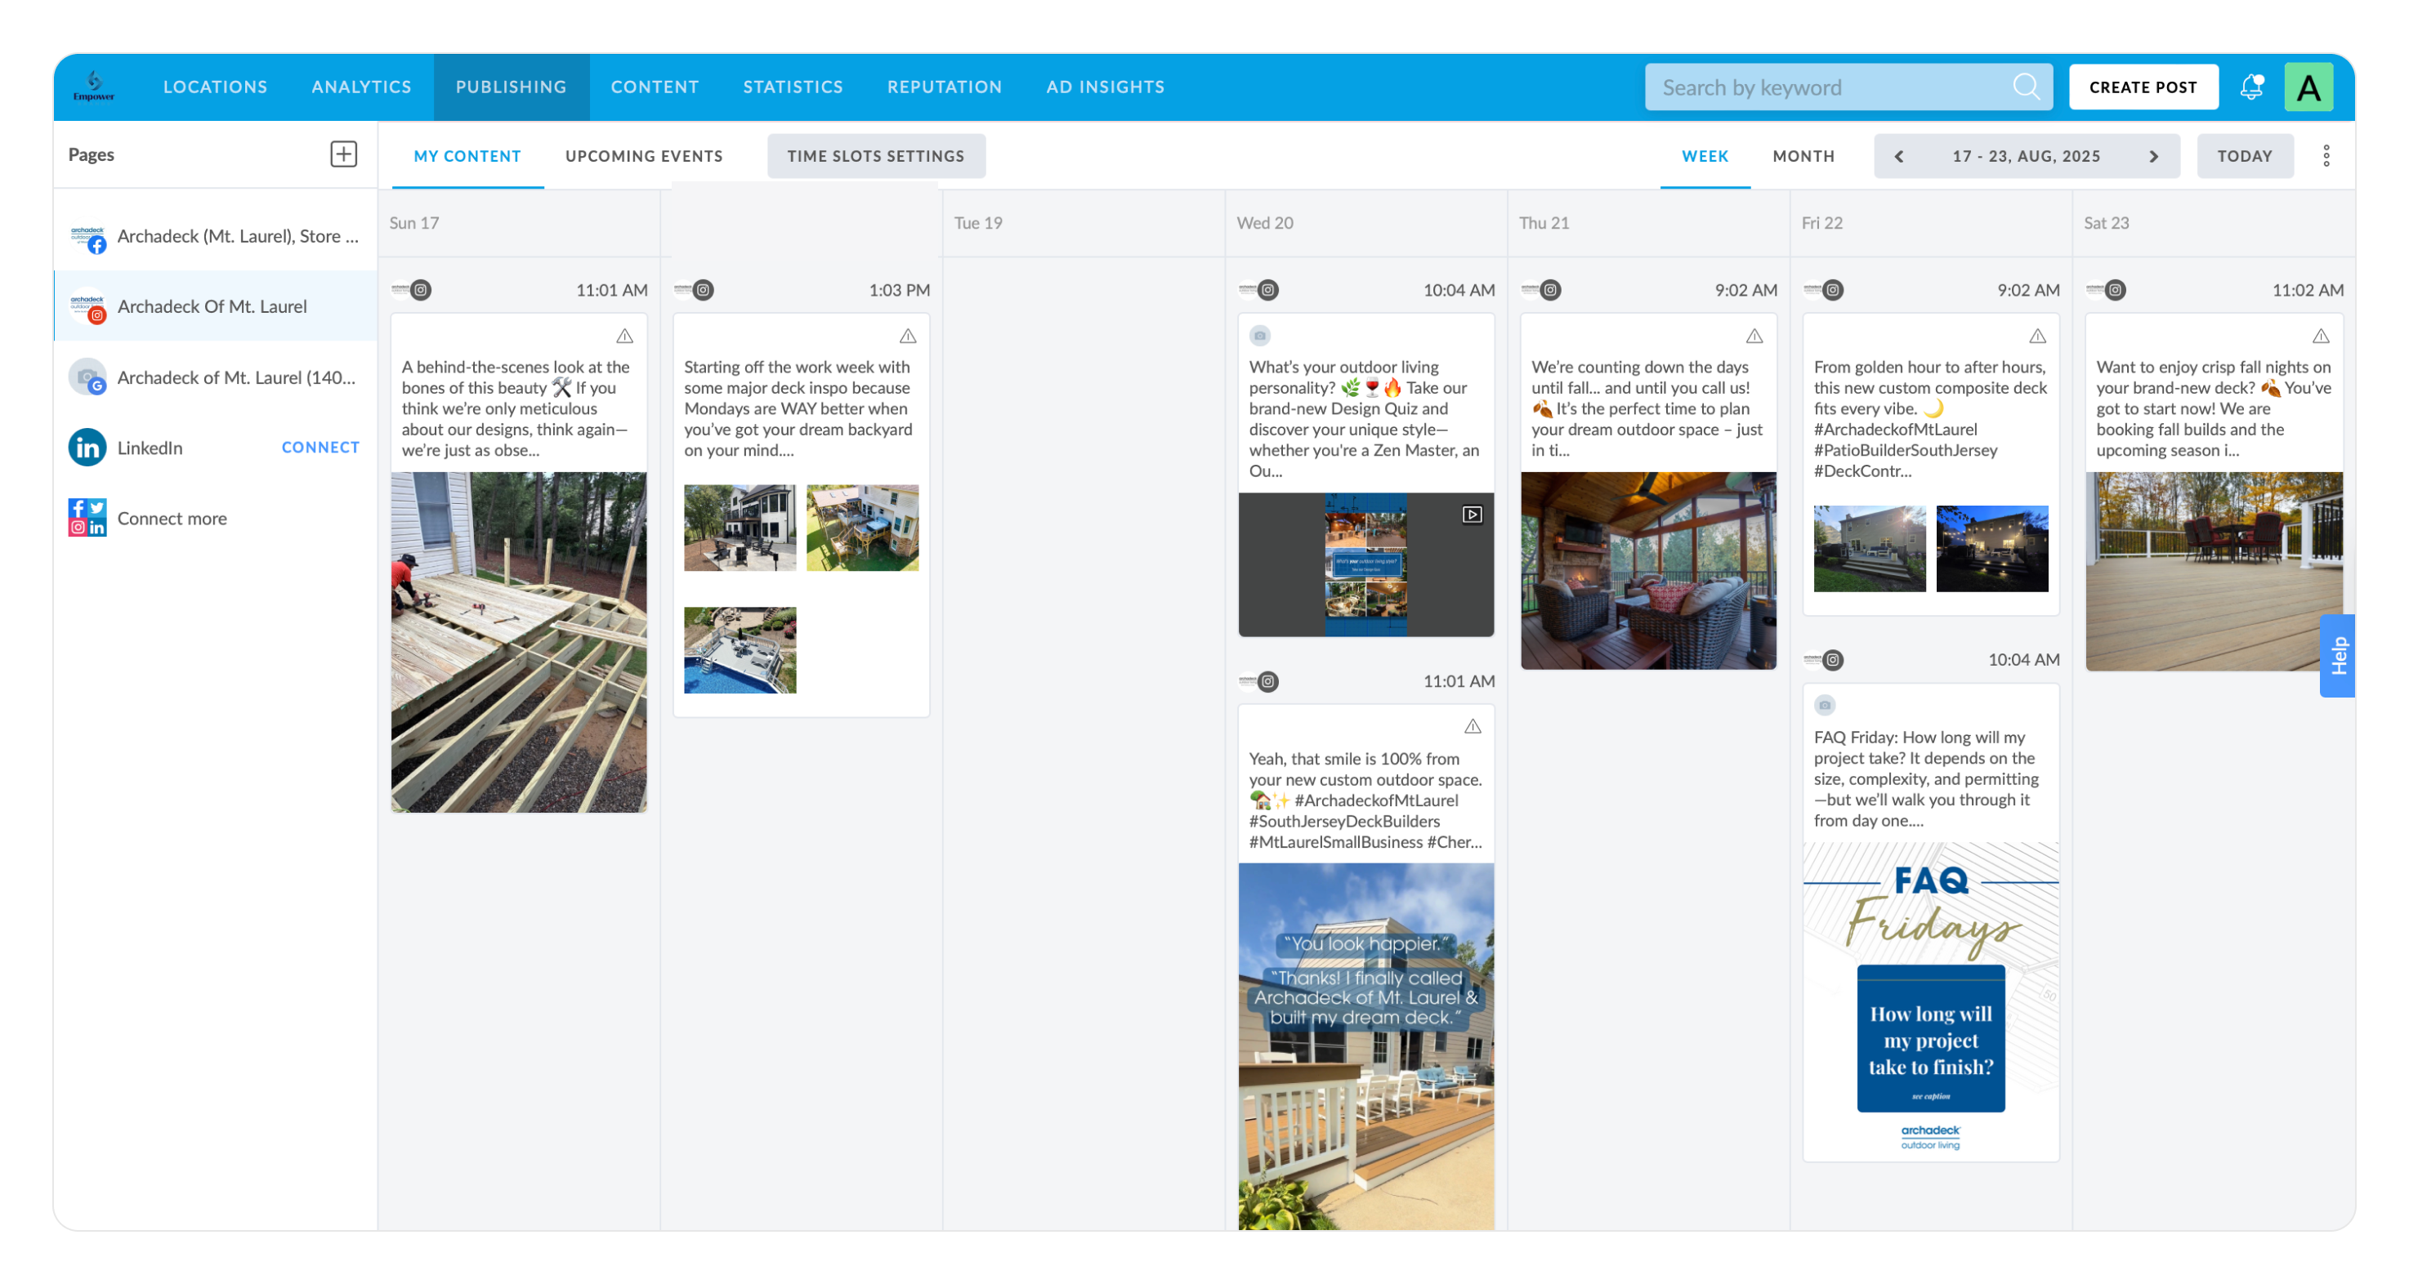Image resolution: width=2409 pixels, height=1284 pixels.
Task: Click warning icon on Saturday 11:02 AM post
Action: pyautogui.click(x=2320, y=336)
